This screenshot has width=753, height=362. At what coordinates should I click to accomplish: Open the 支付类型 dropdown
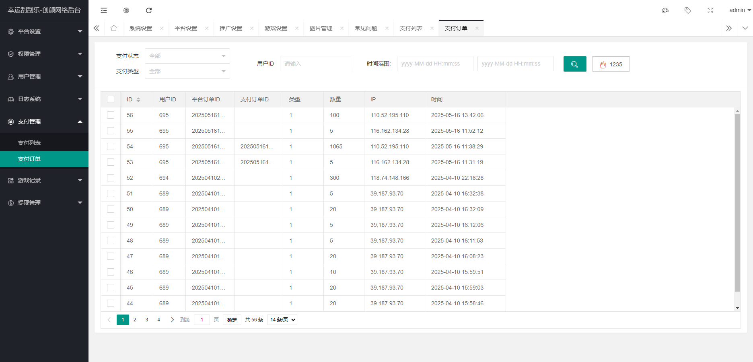[x=187, y=71]
